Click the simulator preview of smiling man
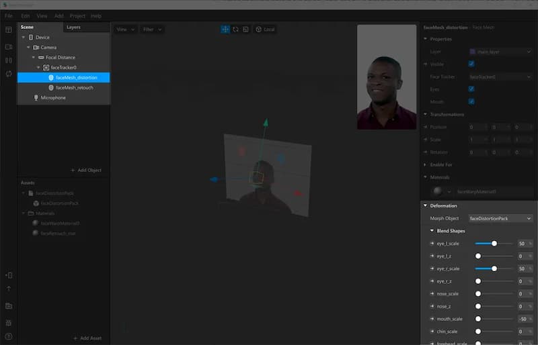The height and width of the screenshot is (345, 538). pyautogui.click(x=387, y=77)
